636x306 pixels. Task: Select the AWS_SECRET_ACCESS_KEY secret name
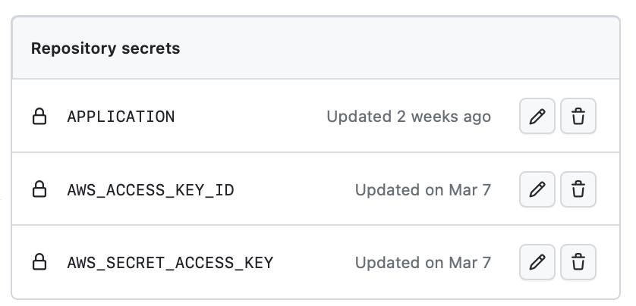coord(170,263)
